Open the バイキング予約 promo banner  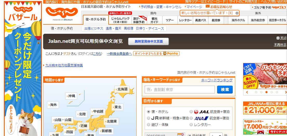click(x=265, y=76)
